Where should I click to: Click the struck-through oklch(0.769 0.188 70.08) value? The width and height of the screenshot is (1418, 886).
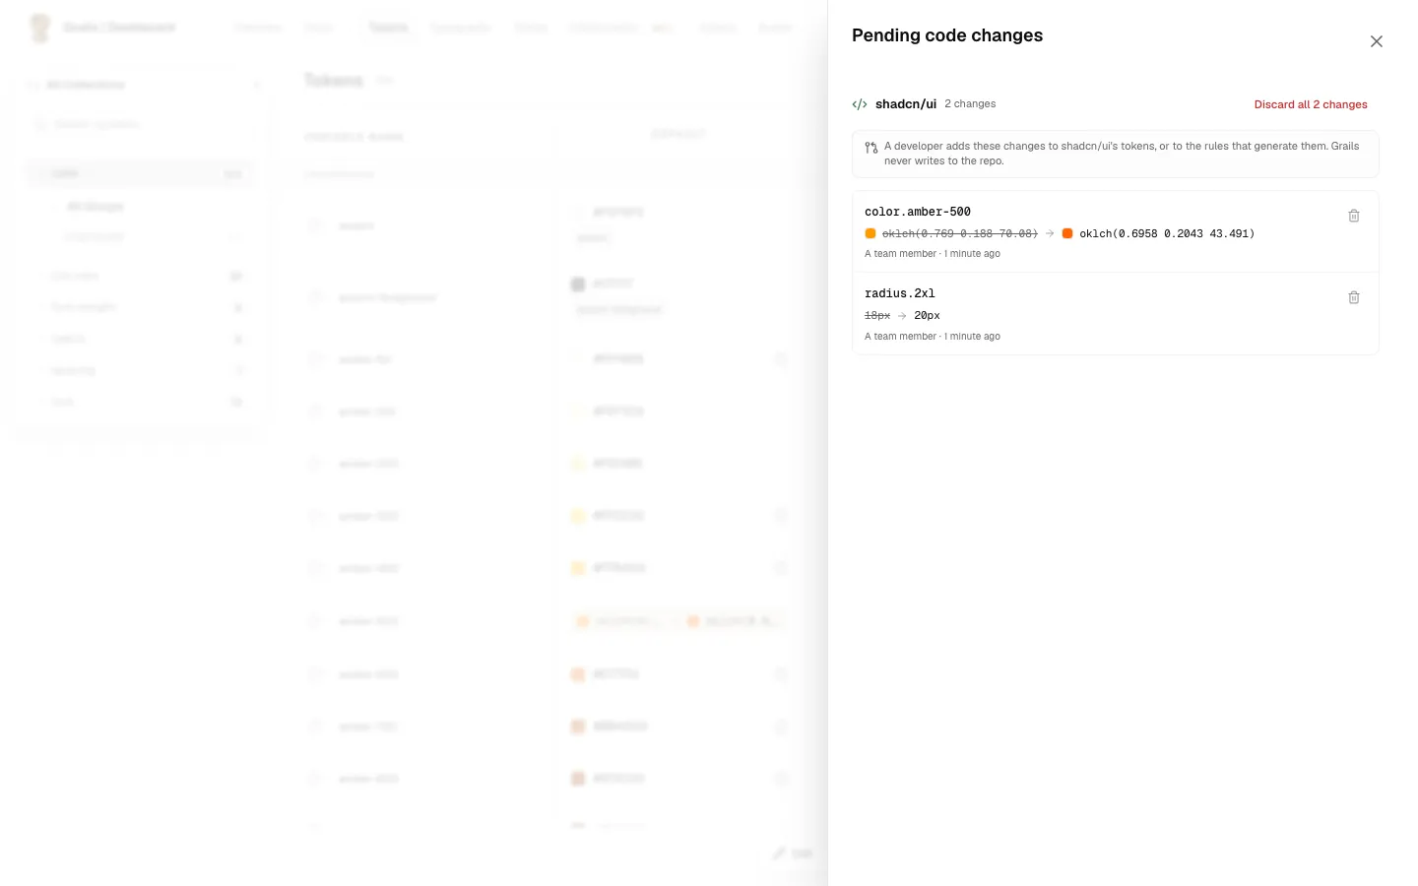click(960, 233)
